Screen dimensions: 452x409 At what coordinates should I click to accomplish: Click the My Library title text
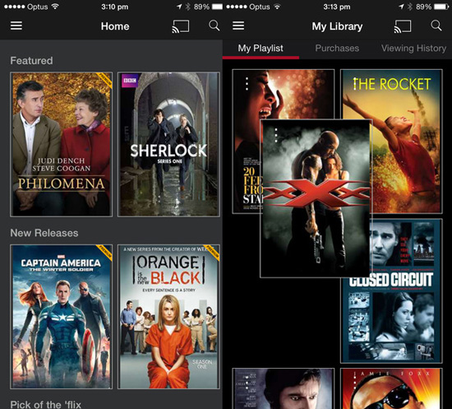click(337, 26)
